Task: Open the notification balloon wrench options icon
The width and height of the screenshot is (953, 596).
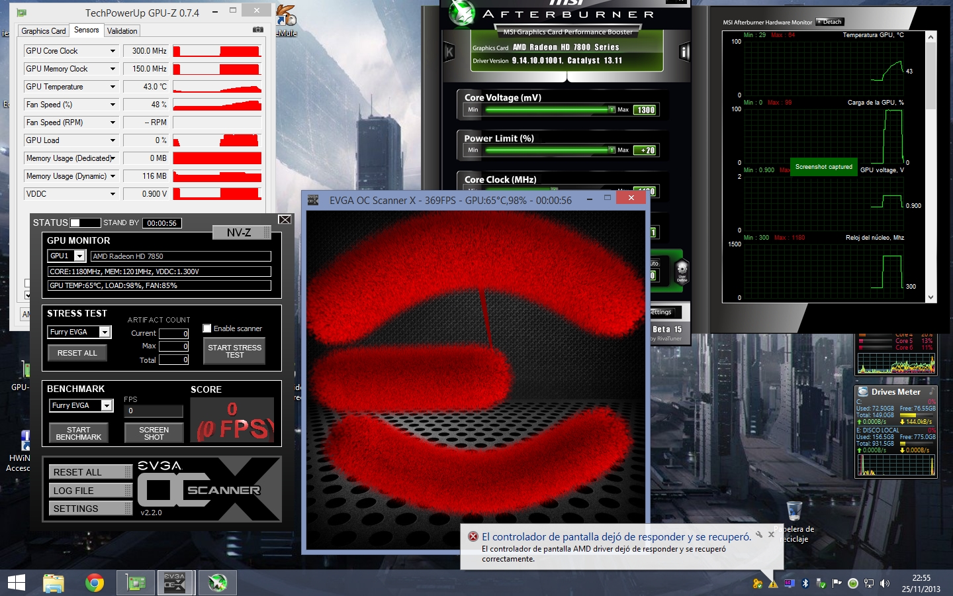Action: 759,534
